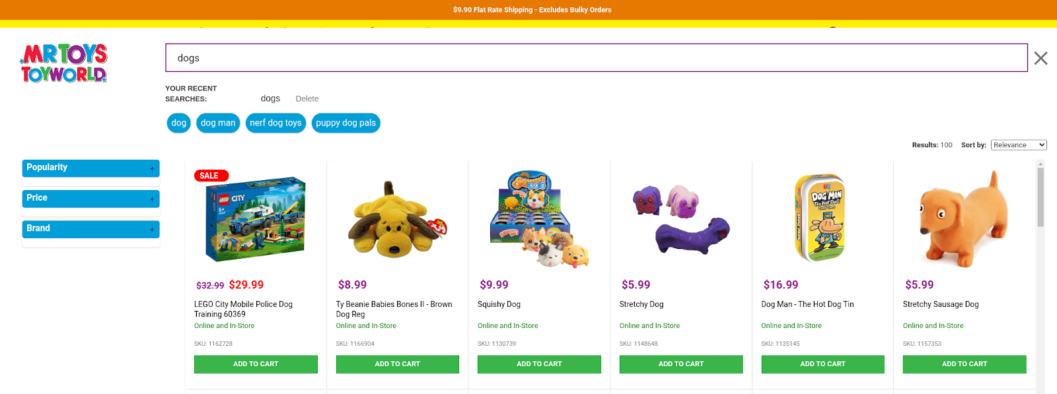Add Stretchy Dog to cart
1057x394 pixels.
(680, 364)
